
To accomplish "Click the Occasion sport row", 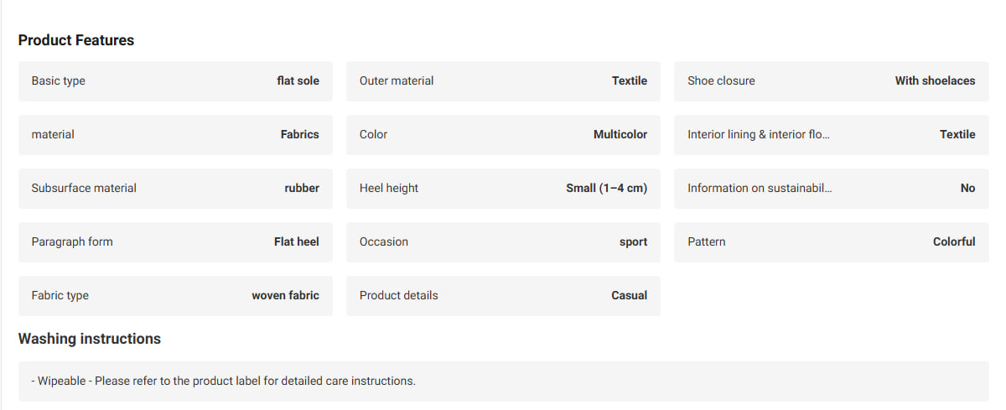I will (503, 242).
